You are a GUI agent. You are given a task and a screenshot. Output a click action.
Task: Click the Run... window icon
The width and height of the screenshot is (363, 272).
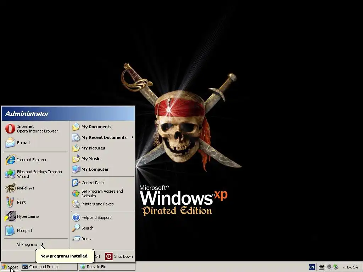coord(76,238)
